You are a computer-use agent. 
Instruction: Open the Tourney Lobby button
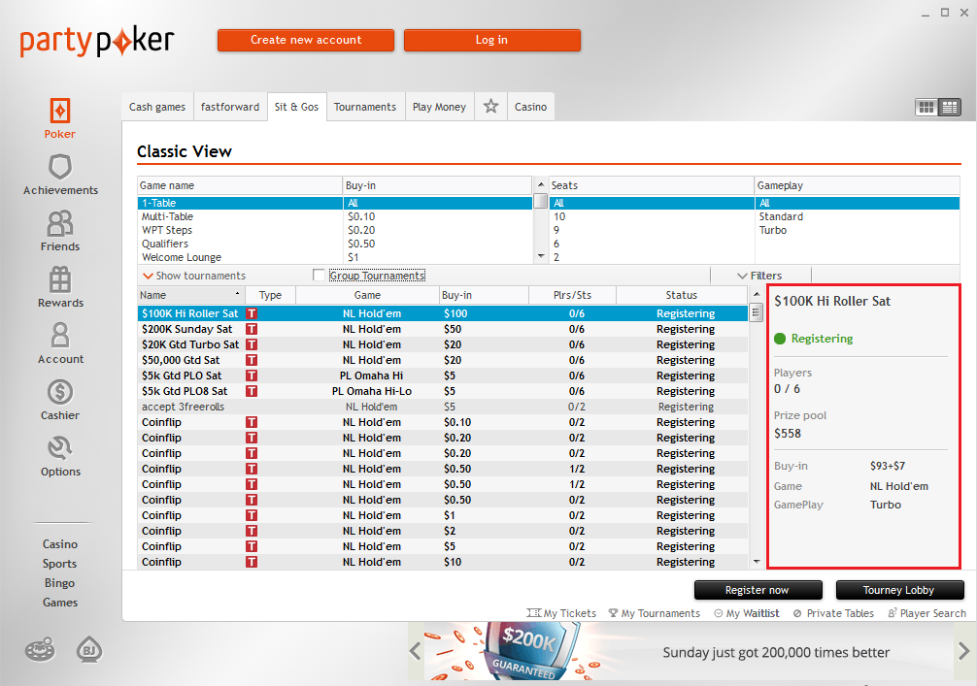[899, 590]
